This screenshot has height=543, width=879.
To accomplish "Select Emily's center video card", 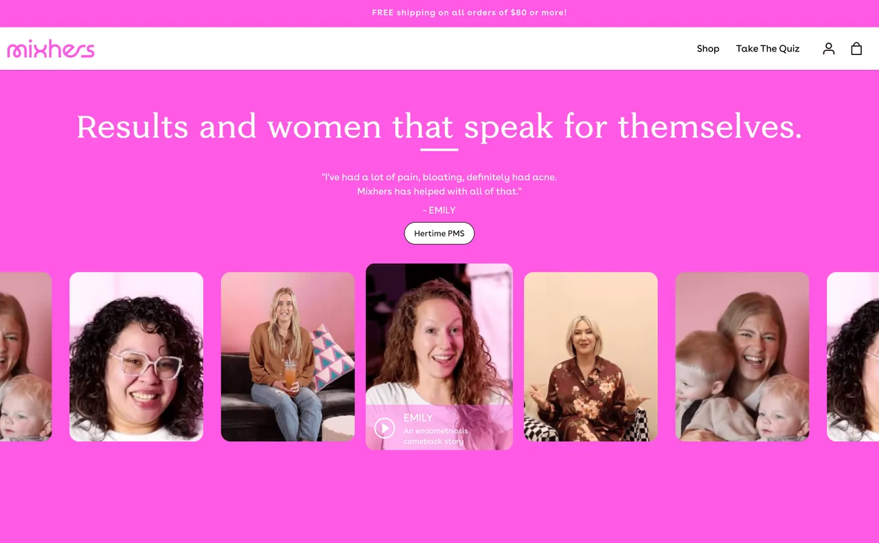I will coord(439,357).
